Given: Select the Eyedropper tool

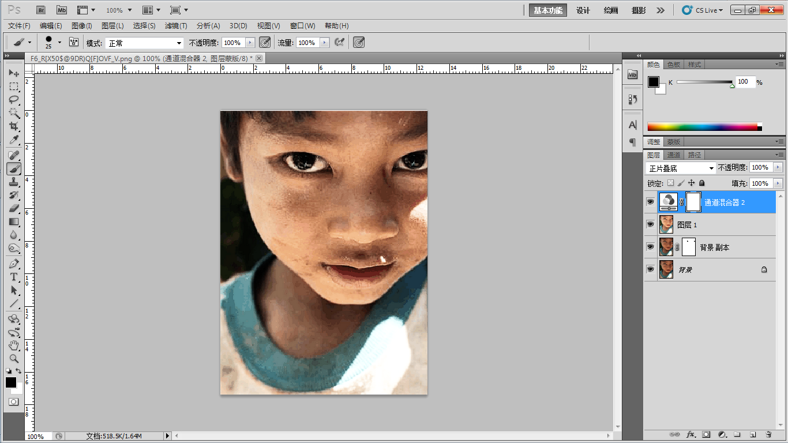Looking at the screenshot, I should click(14, 140).
